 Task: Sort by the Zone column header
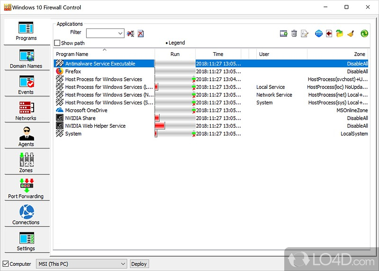[338, 54]
